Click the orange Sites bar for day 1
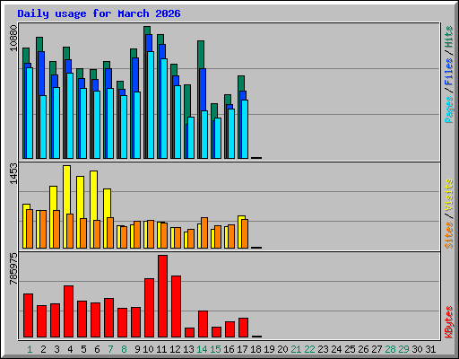The width and height of the screenshot is (459, 359). click(x=30, y=229)
